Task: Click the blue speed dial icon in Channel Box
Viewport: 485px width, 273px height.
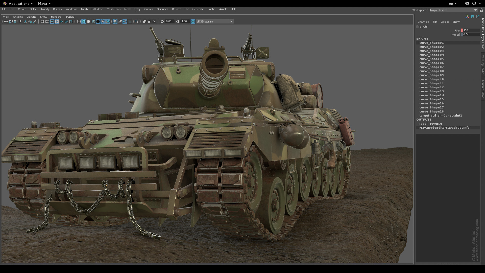Action: click(x=472, y=17)
